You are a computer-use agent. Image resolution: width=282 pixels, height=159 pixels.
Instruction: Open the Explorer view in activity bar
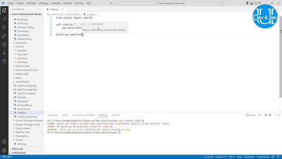[x=4, y=10]
